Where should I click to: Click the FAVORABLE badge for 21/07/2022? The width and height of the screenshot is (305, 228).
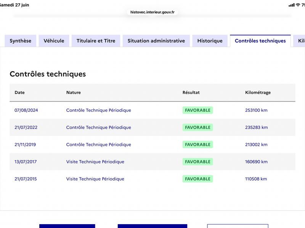(197, 127)
